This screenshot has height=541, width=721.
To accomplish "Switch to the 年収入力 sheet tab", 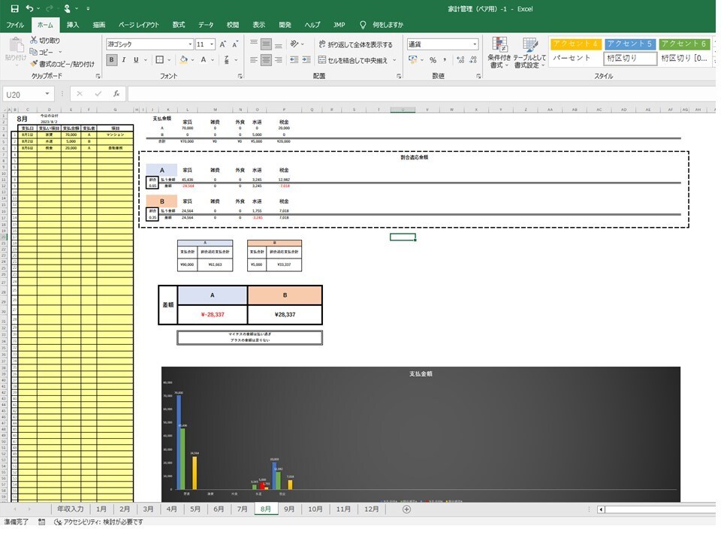I will [70, 509].
